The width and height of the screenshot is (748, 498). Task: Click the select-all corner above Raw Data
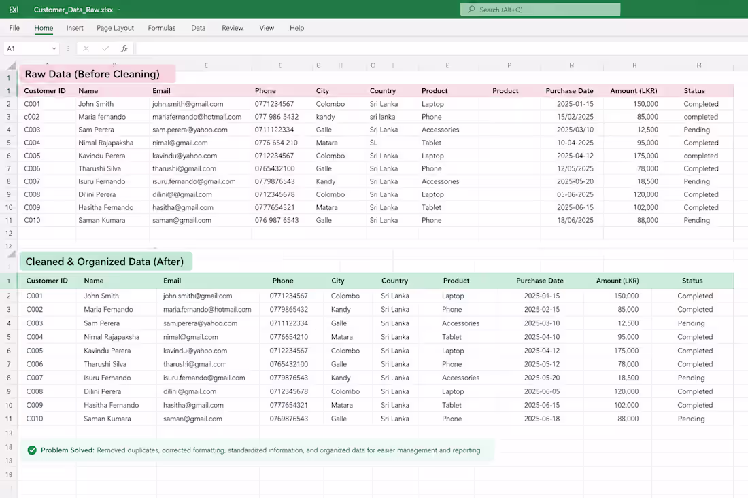[12, 65]
